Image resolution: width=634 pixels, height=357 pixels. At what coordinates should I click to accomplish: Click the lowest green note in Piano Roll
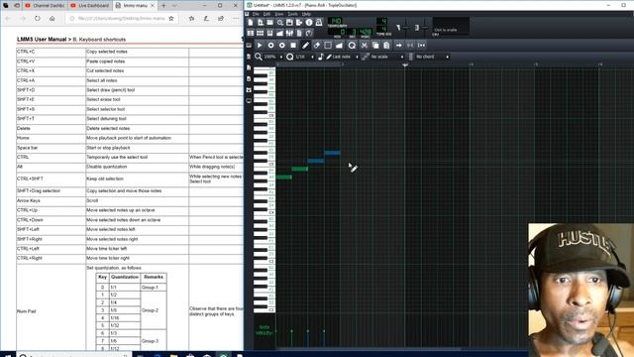(284, 177)
